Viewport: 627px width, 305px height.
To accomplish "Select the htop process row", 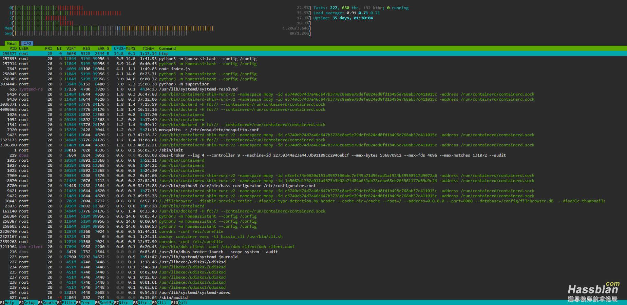I will pos(313,54).
